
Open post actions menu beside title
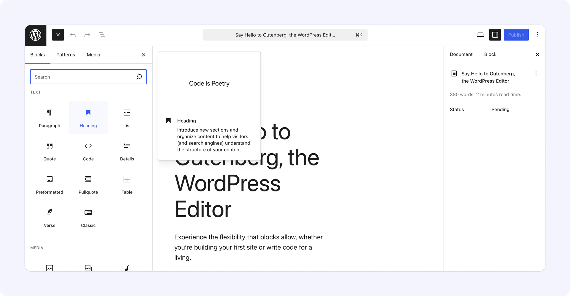coord(536,74)
